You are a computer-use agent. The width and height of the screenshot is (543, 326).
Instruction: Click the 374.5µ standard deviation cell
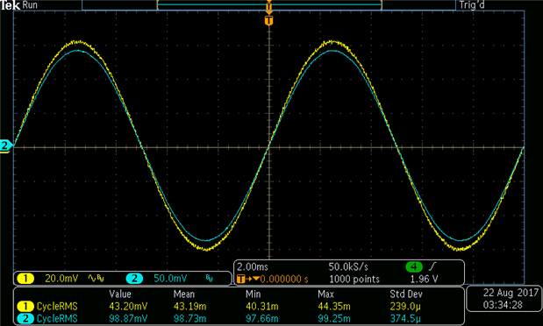coord(405,319)
